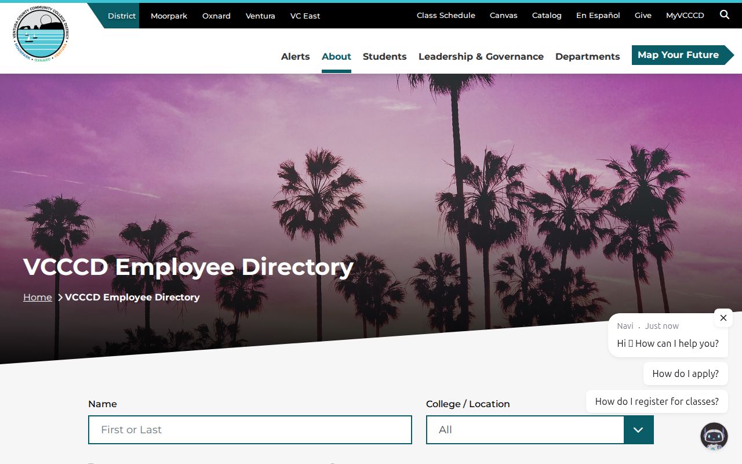Viewport: 742px width, 464px height.
Task: Choose 'How do I register for classes?' suggestion
Action: (x=657, y=401)
